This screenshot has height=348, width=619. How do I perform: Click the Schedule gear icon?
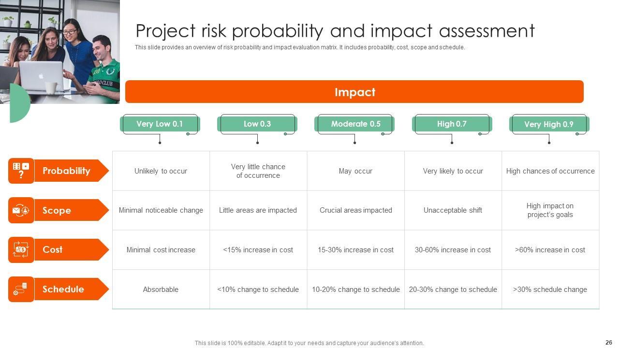21,290
